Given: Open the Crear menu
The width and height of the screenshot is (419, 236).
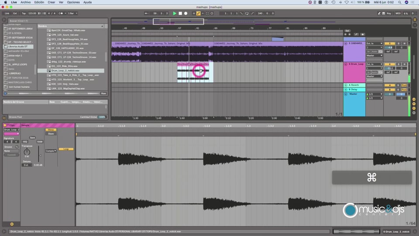Looking at the screenshot, I should 52,2.
